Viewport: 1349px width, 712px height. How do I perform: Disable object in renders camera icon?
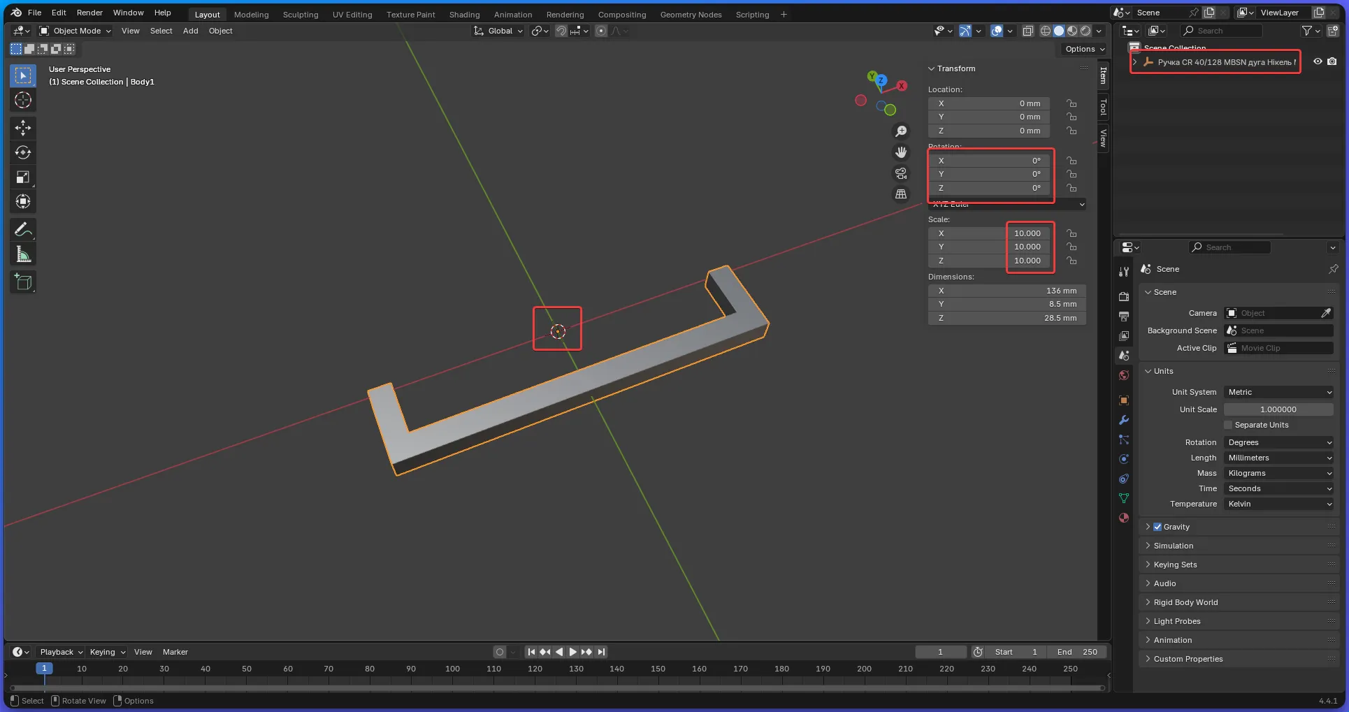(1332, 61)
